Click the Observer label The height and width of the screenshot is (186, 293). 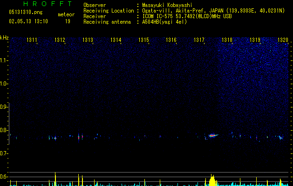[95, 5]
